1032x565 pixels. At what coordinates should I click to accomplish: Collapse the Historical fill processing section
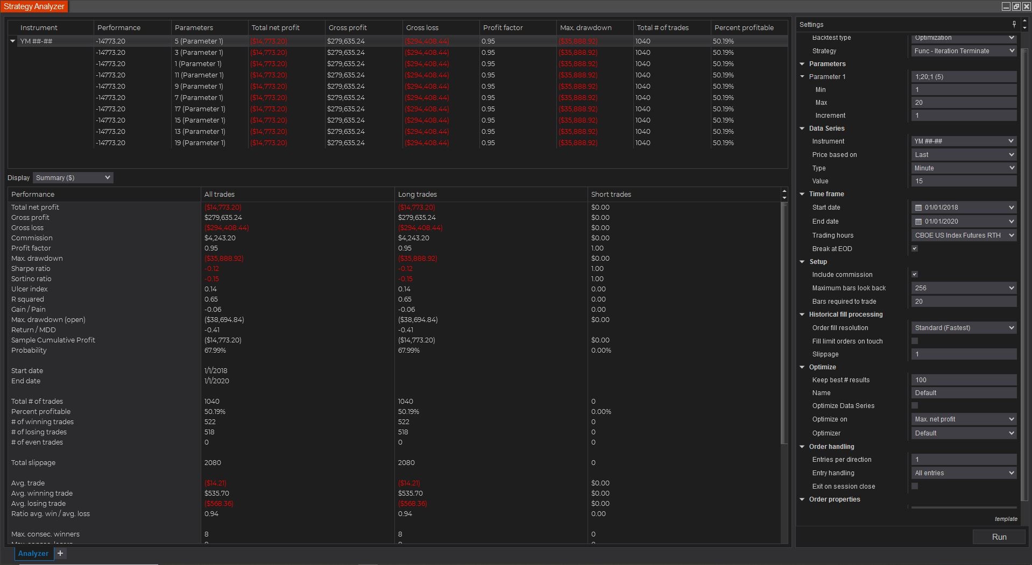click(x=802, y=314)
